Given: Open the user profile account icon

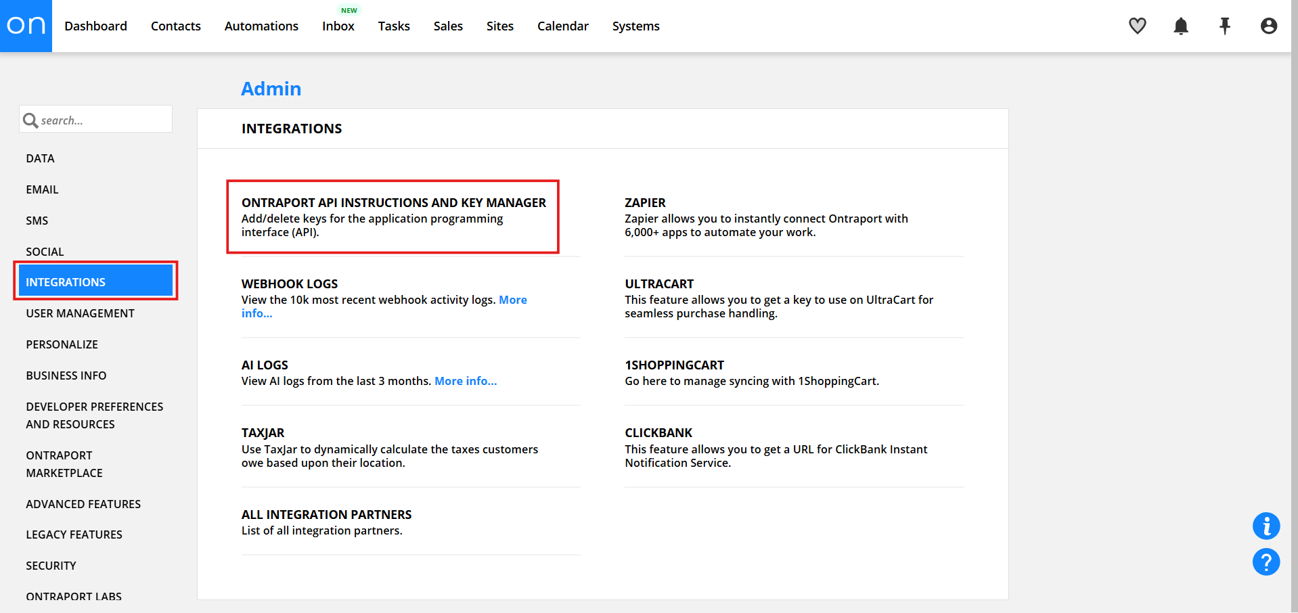Looking at the screenshot, I should point(1269,26).
